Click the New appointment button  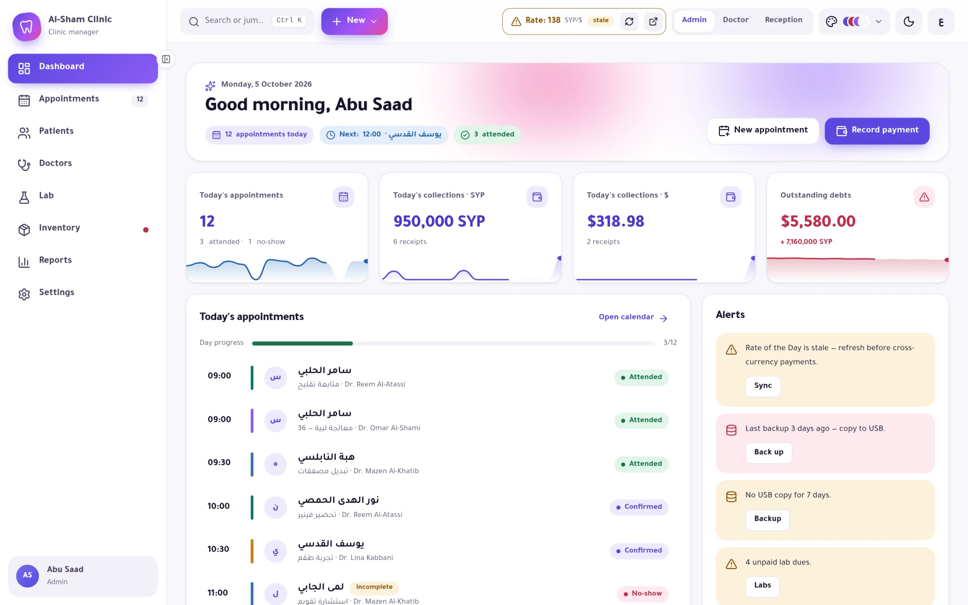762,131
